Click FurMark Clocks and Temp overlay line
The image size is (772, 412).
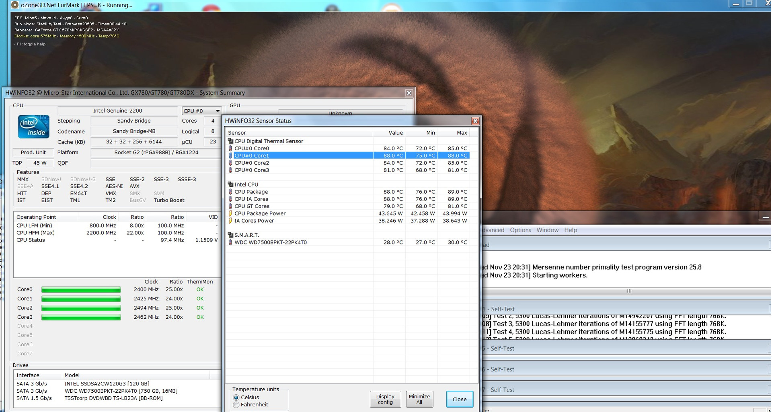pyautogui.click(x=67, y=36)
